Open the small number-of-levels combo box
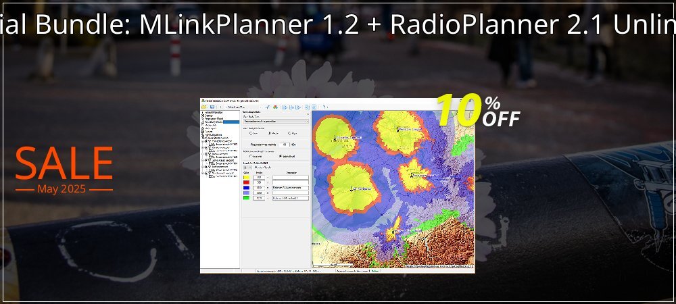676x304 pixels. point(247,168)
